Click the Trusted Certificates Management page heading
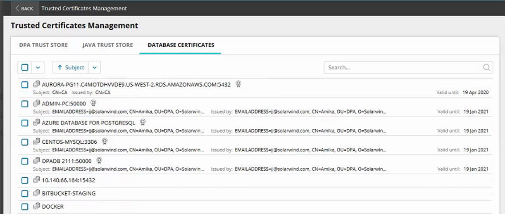This screenshot has height=214, width=505. point(74,26)
